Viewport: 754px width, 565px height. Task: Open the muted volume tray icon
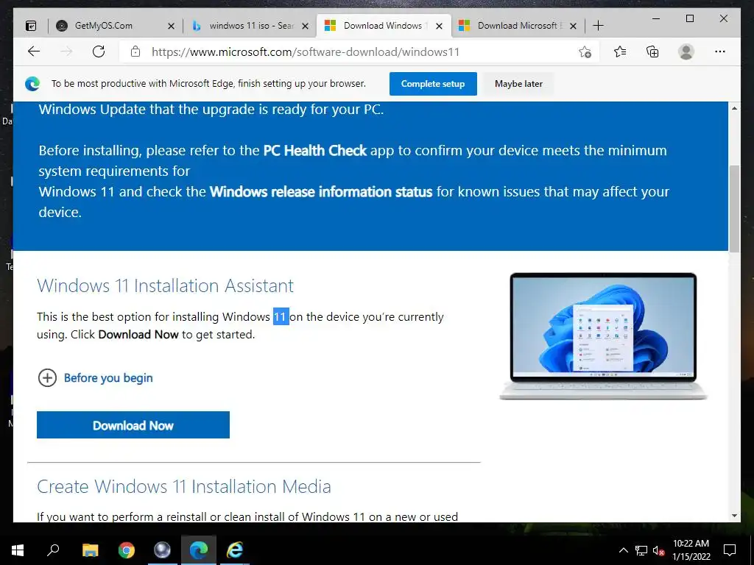point(658,550)
